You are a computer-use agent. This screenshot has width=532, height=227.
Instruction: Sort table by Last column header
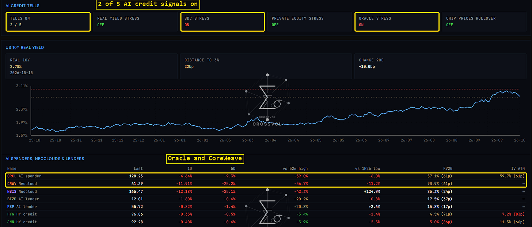tap(138, 169)
